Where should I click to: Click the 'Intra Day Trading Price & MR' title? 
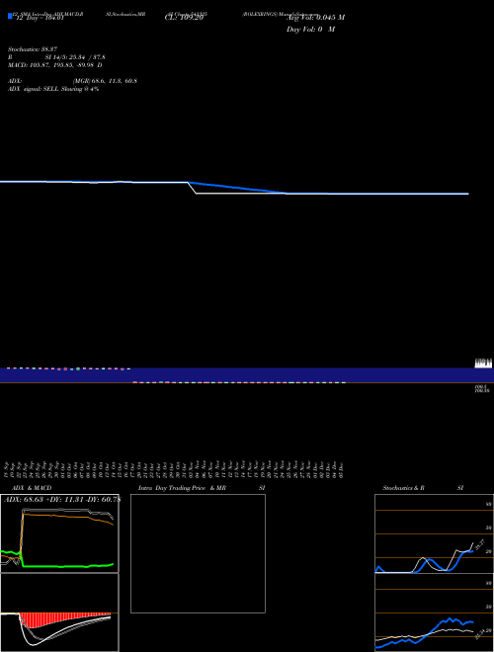click(x=182, y=488)
